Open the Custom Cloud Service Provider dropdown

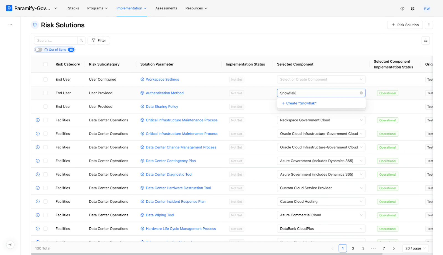321,188
